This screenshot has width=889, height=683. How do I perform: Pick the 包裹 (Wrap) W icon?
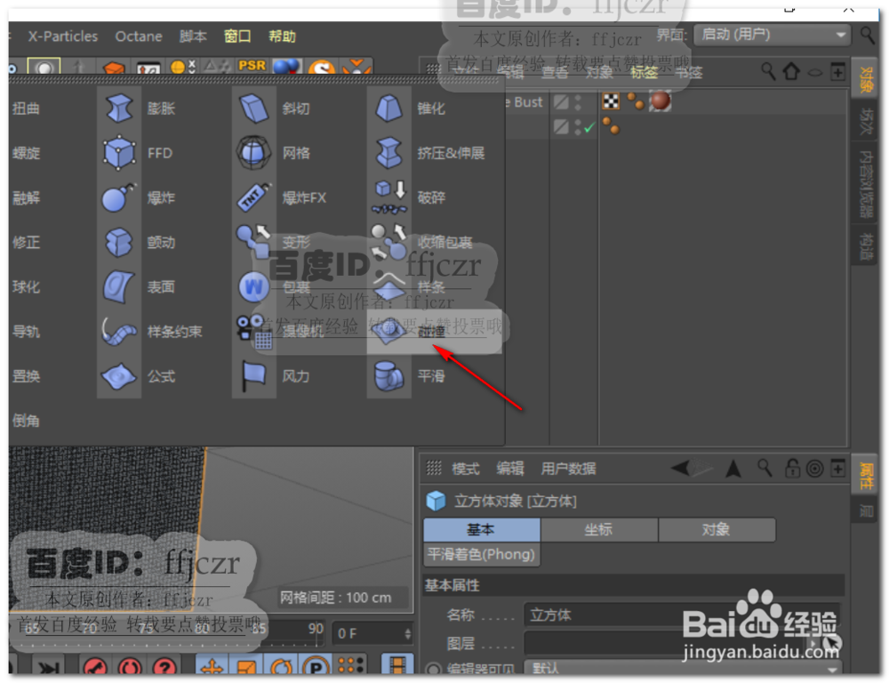pyautogui.click(x=253, y=286)
